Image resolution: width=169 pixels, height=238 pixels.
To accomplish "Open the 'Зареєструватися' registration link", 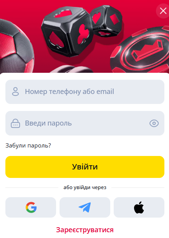I will pos(85,230).
